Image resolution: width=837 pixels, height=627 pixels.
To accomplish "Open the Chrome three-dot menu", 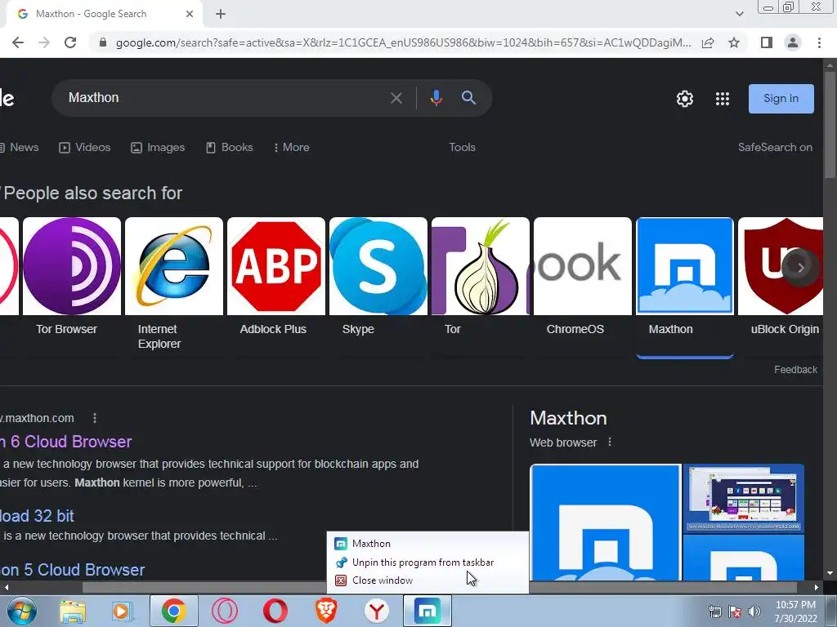I will coord(819,42).
